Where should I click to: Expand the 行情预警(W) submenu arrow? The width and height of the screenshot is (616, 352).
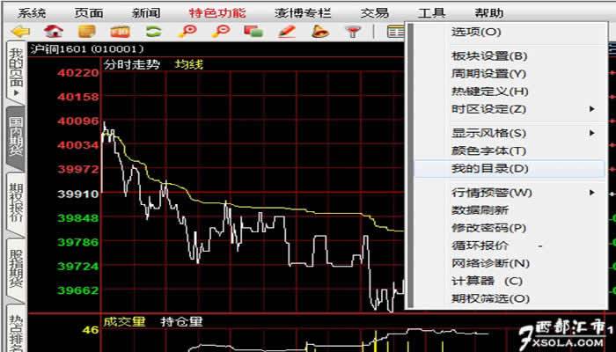click(592, 193)
